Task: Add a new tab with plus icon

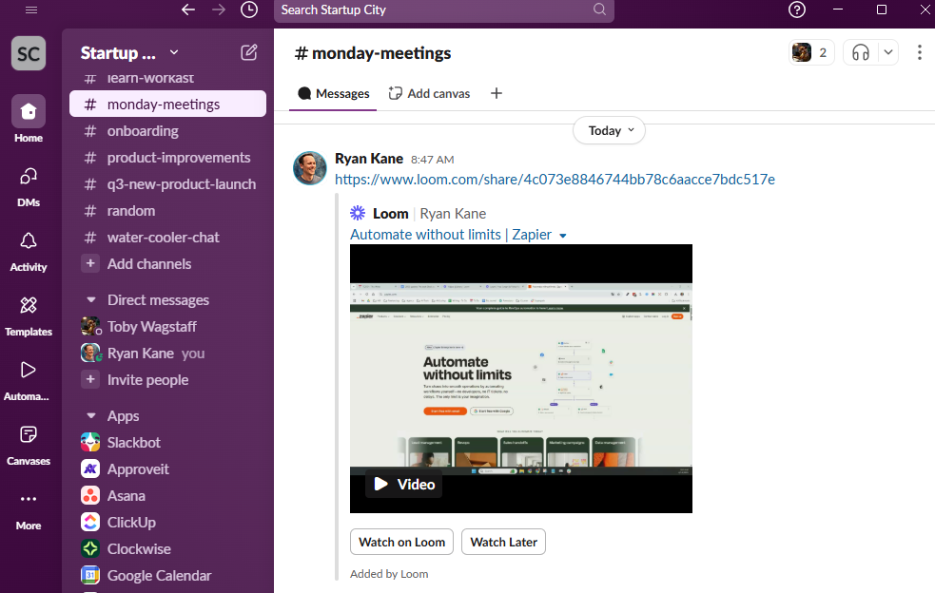Action: [497, 93]
